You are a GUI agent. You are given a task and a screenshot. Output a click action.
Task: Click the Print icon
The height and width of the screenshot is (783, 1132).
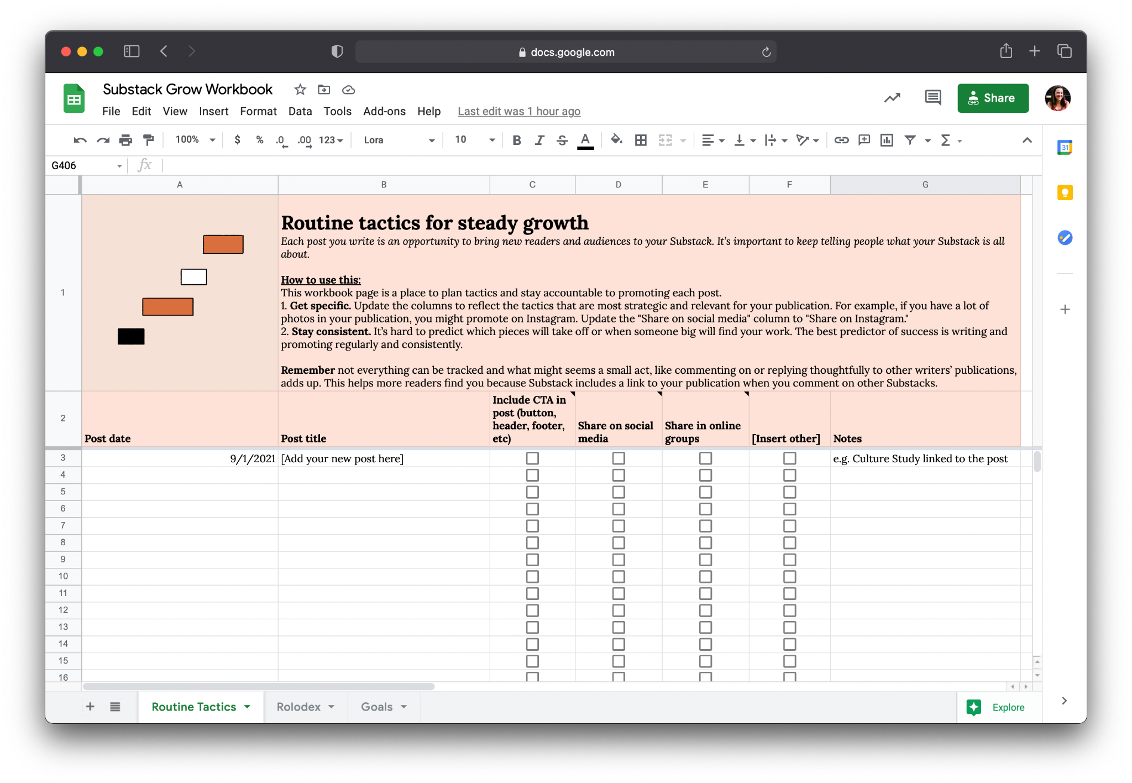pos(125,140)
